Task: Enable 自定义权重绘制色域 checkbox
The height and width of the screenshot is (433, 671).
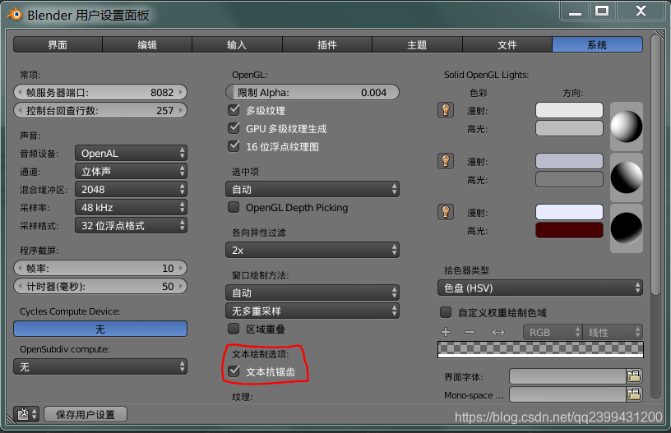Action: (x=446, y=312)
